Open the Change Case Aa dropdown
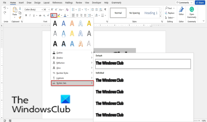The height and width of the screenshot is (122, 207). point(61,10)
